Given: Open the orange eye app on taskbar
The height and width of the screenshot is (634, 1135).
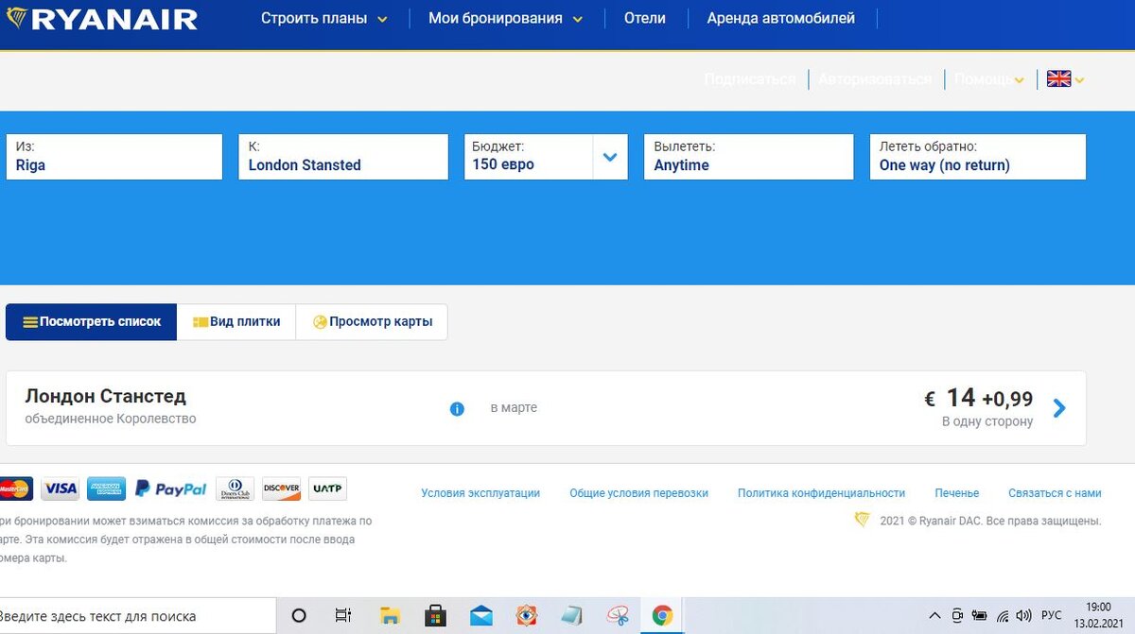Looking at the screenshot, I should click(x=526, y=616).
